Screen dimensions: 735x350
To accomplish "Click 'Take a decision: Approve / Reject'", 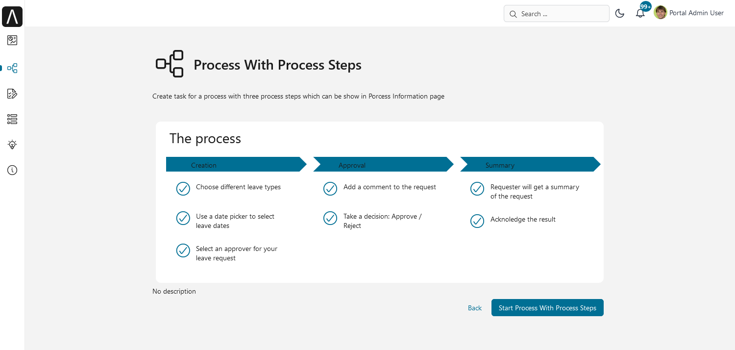I will pyautogui.click(x=383, y=221).
